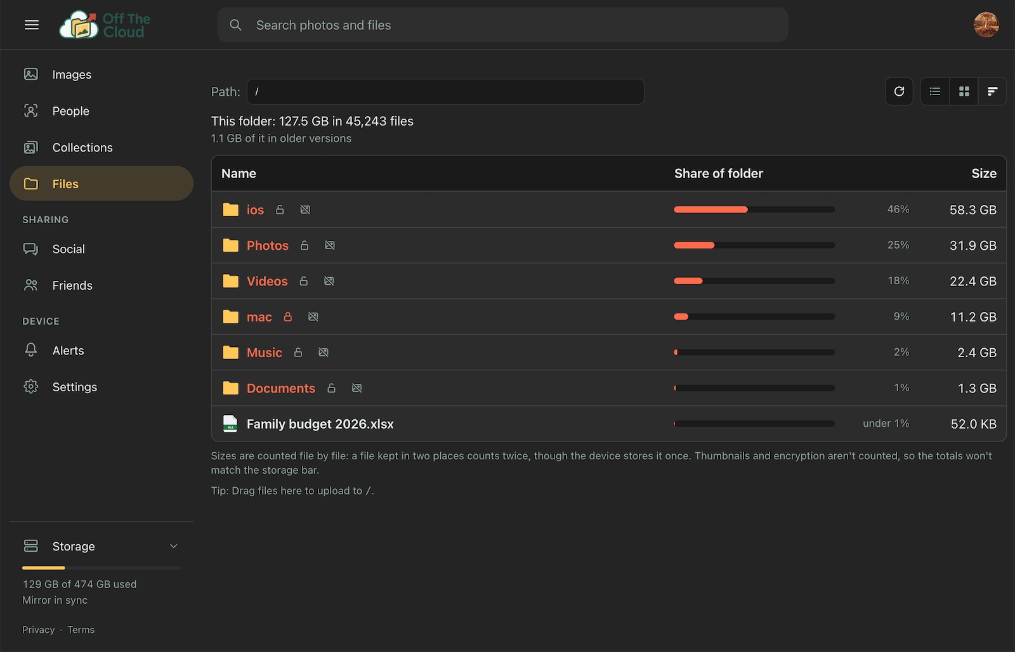Open the Documents folder
The width and height of the screenshot is (1015, 652).
pyautogui.click(x=281, y=388)
